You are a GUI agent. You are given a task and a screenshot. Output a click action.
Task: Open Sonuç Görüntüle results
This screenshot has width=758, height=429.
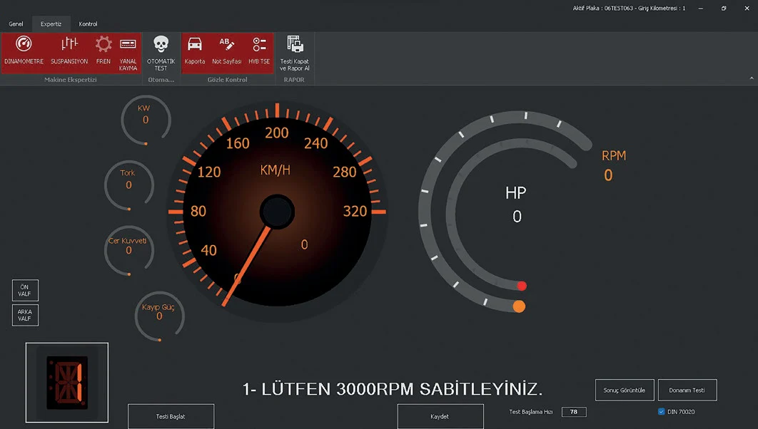click(624, 390)
